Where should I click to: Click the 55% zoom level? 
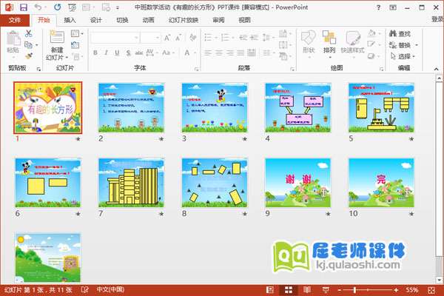pos(412,290)
